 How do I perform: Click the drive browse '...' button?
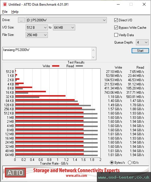[x=21, y=20]
